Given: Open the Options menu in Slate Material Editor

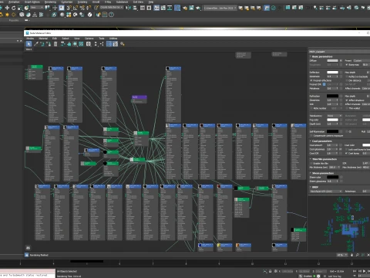Looking at the screenshot, I should (x=89, y=39).
